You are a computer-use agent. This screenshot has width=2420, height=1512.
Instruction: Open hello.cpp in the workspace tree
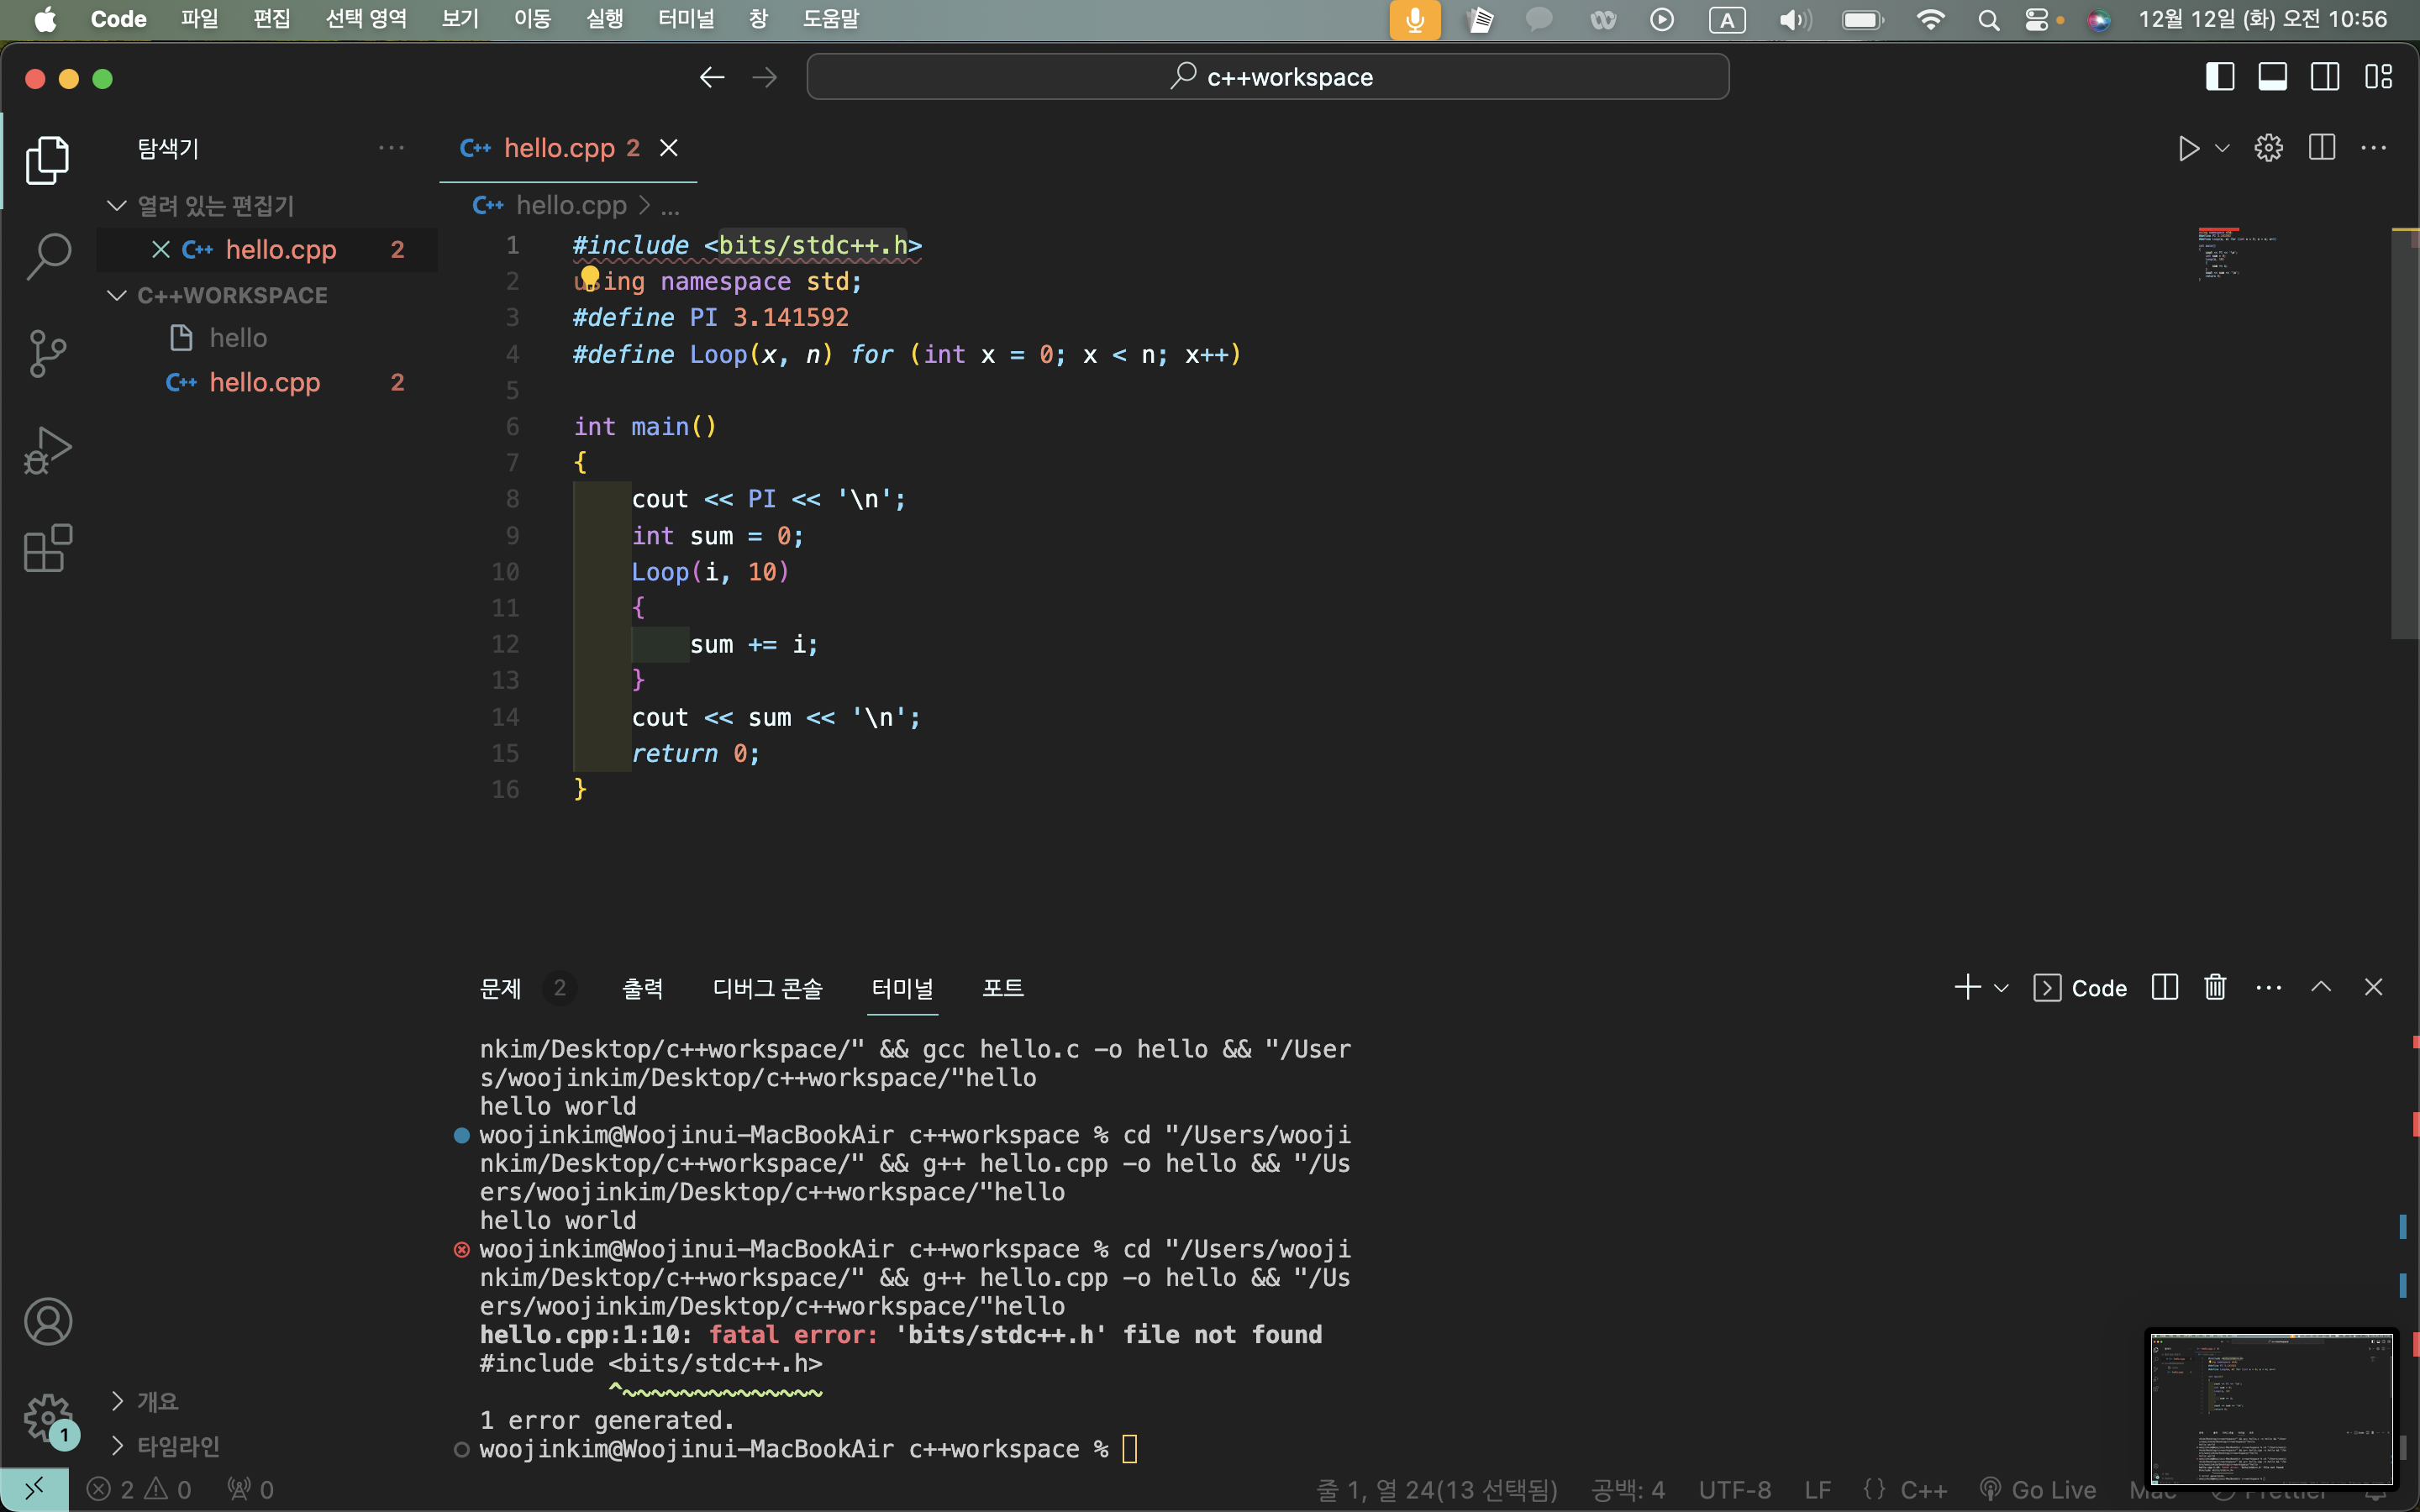(264, 382)
